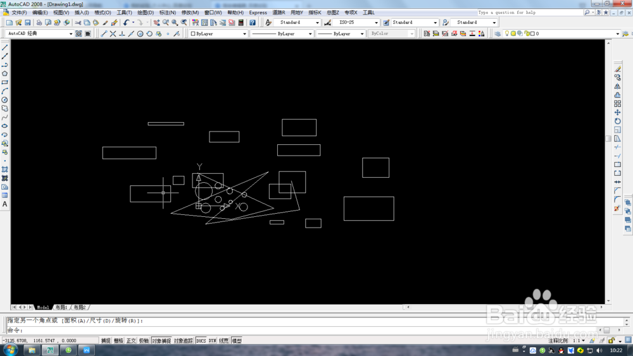Open the ByLayer lineweight dropdown
Image resolution: width=633 pixels, height=356 pixels.
point(341,34)
